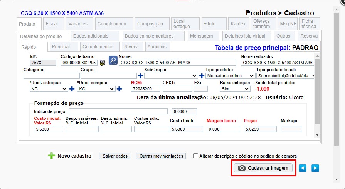This screenshot has height=189, width=345.
Task: Click the camera icon in Cadastrar imagem
Action: [x=242, y=168]
